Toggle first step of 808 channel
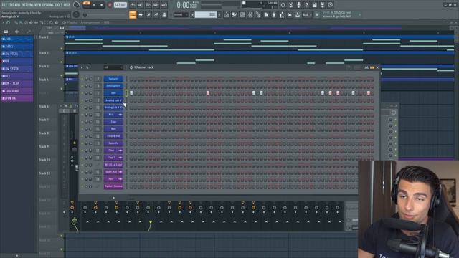This screenshot has height=258, width=459. (131, 93)
